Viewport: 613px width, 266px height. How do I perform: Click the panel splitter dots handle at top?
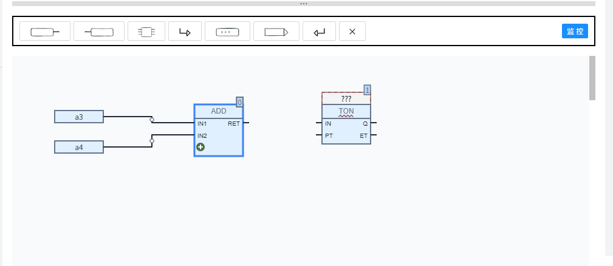point(304,4)
